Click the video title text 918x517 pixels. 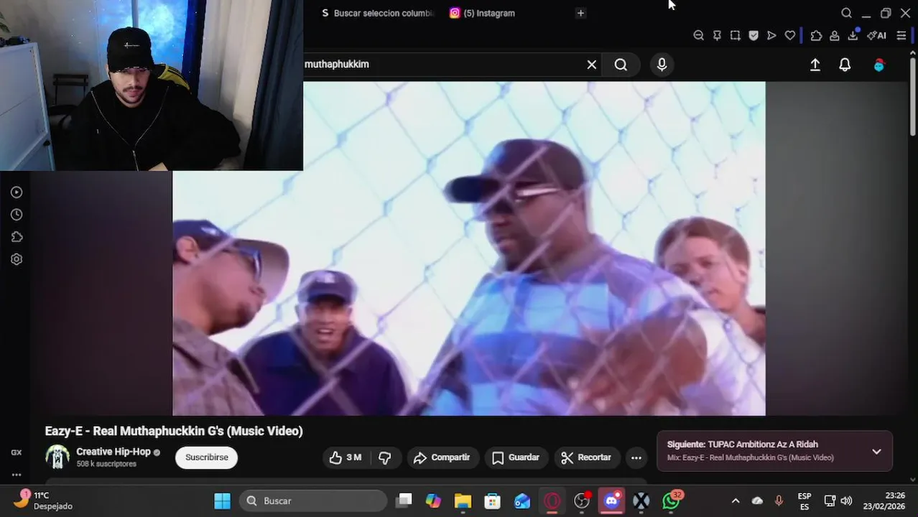174,431
